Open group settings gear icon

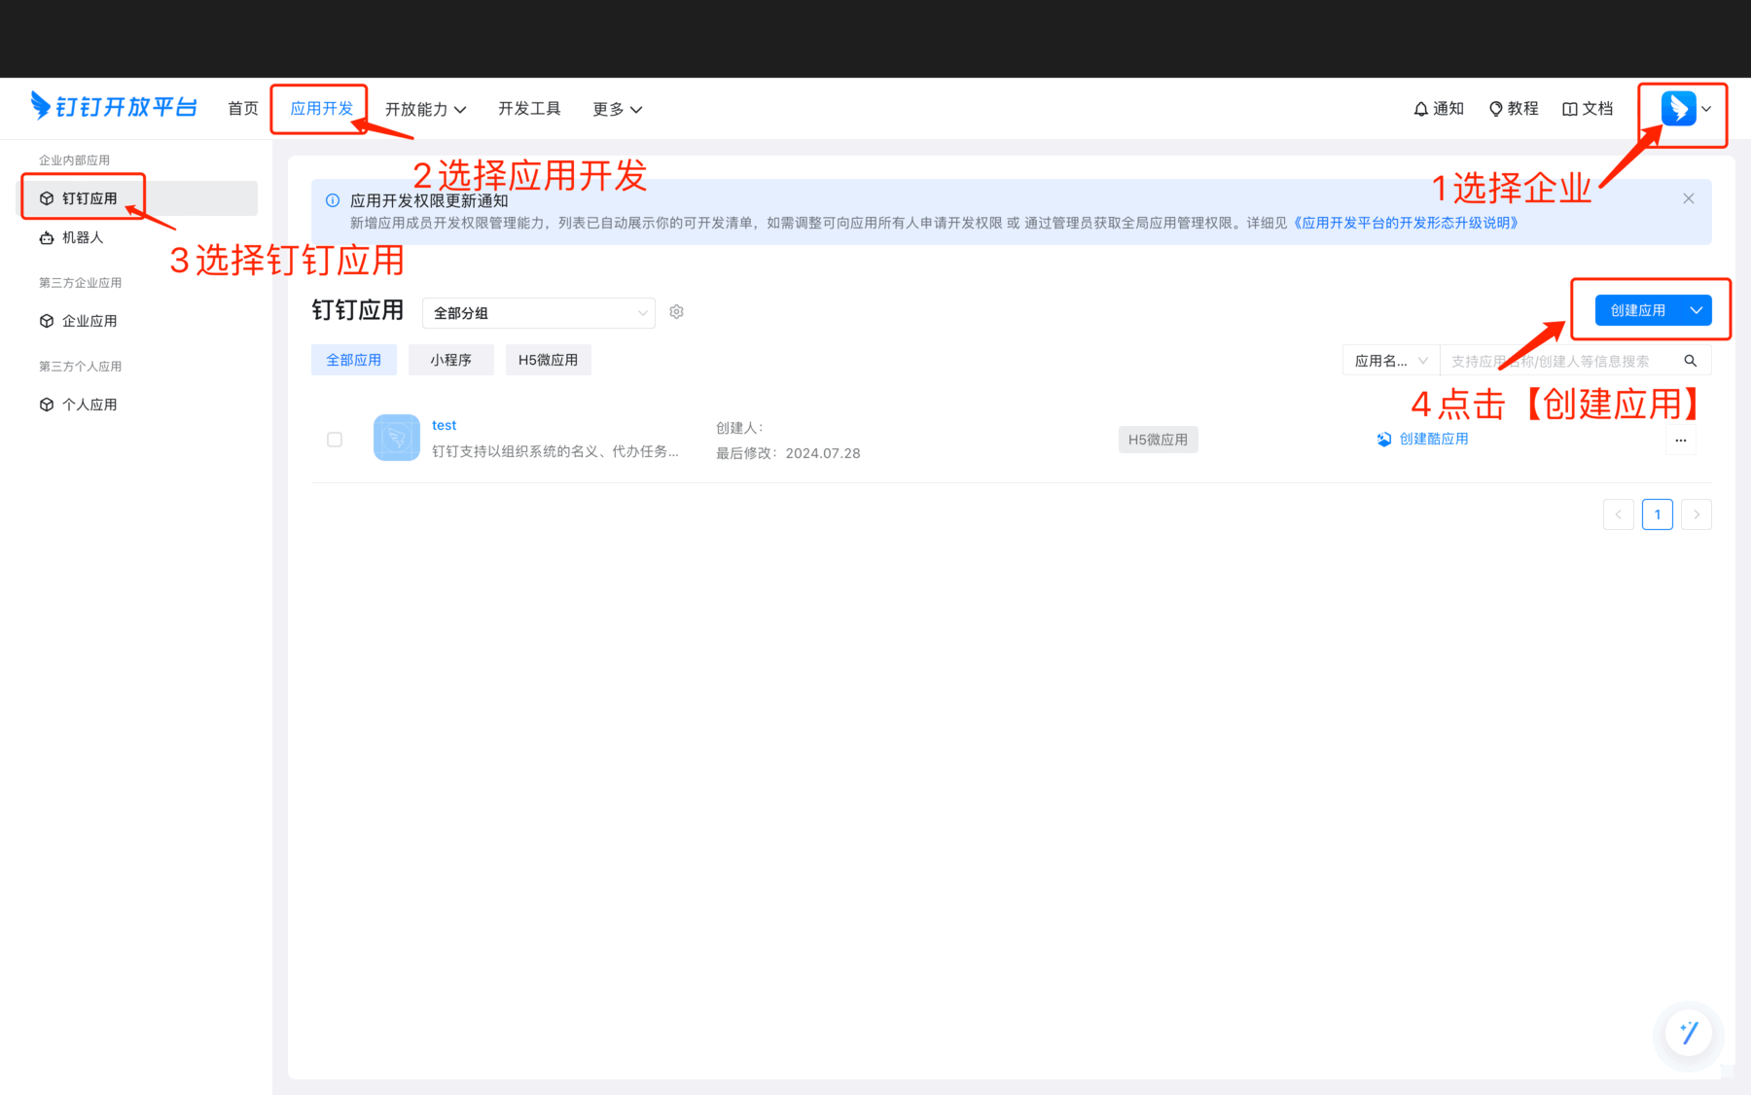pos(677,312)
